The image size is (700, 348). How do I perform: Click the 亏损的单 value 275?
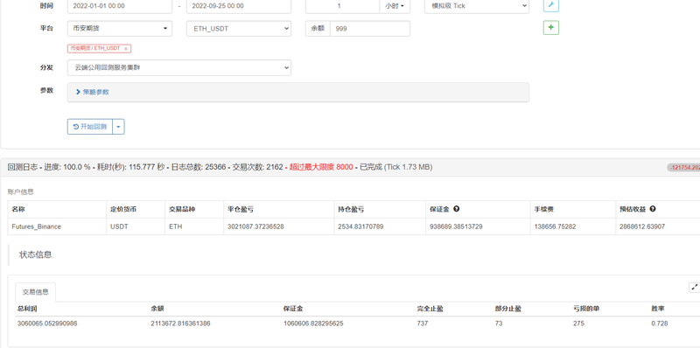(x=578, y=324)
